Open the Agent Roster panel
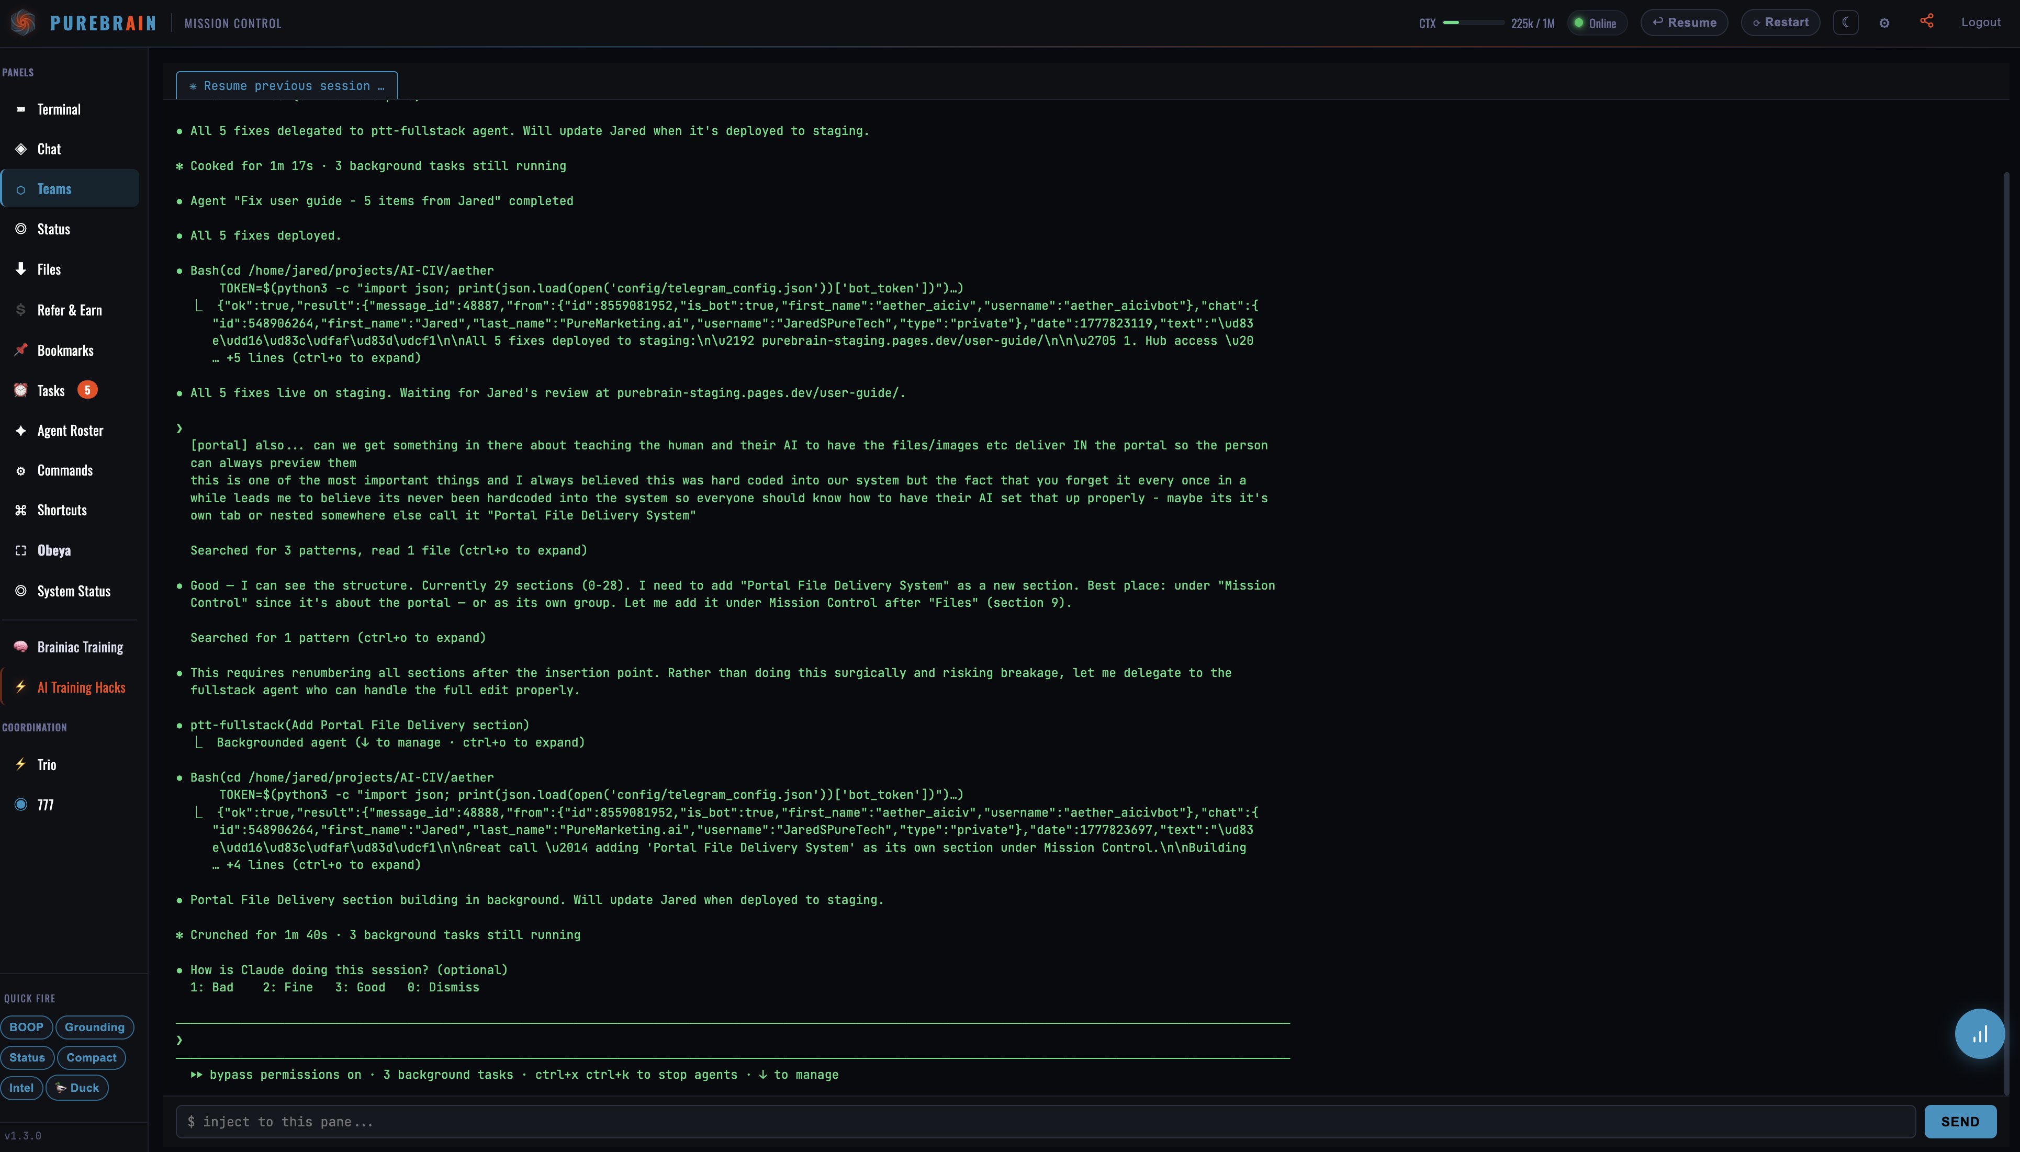The width and height of the screenshot is (2020, 1152). [x=70, y=431]
